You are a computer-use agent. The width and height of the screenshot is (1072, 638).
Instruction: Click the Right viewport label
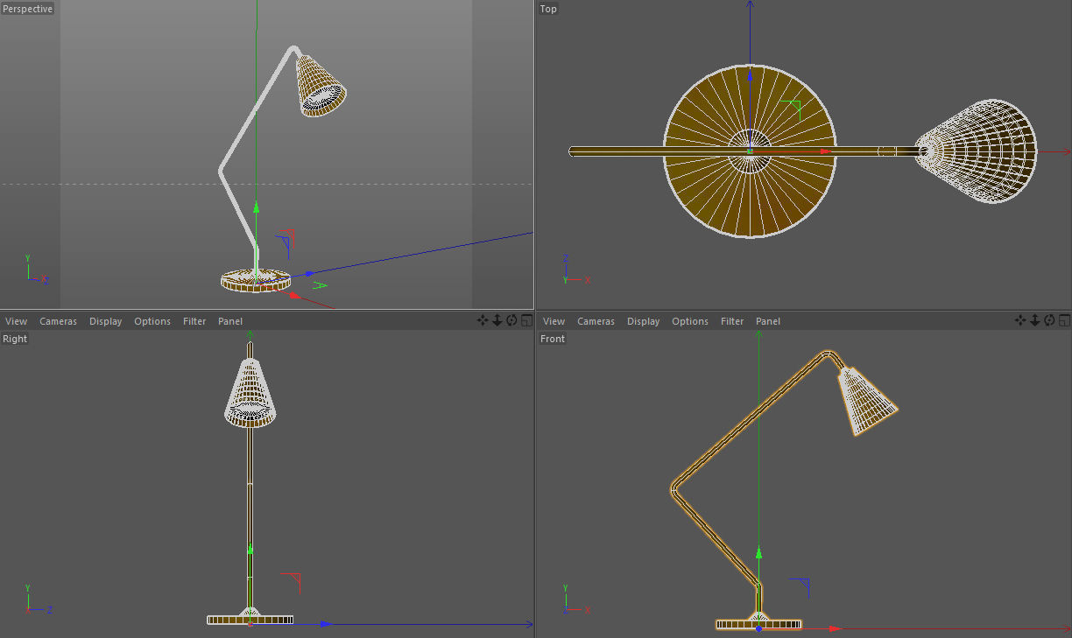click(x=15, y=339)
